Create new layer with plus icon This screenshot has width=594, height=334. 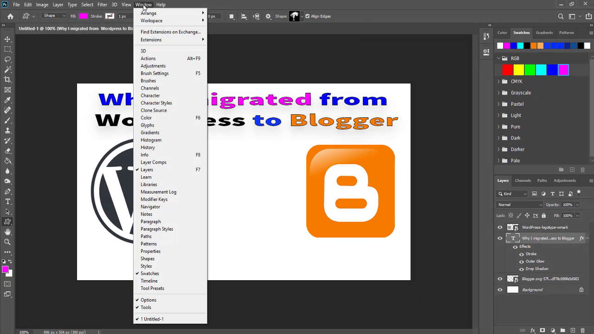[572, 331]
